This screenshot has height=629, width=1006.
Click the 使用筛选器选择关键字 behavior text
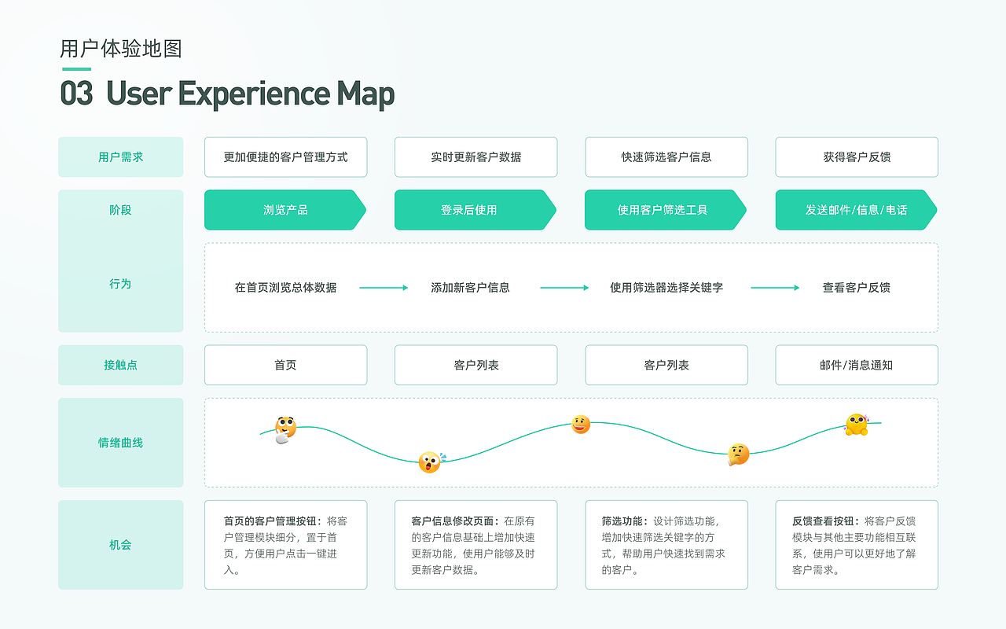(x=666, y=288)
